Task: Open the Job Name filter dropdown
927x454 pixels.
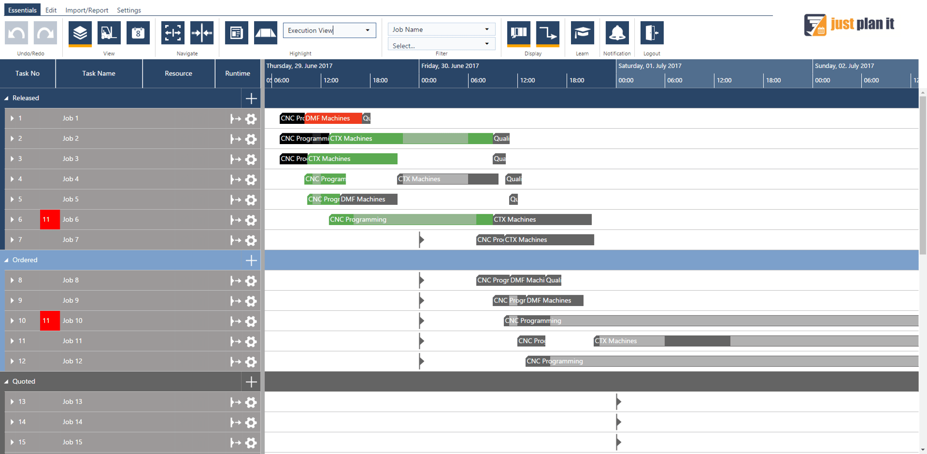Action: [487, 29]
